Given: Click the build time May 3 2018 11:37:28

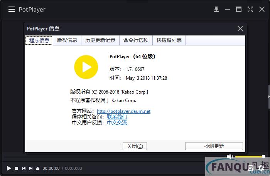Looking at the screenshot, I should [x=146, y=78].
